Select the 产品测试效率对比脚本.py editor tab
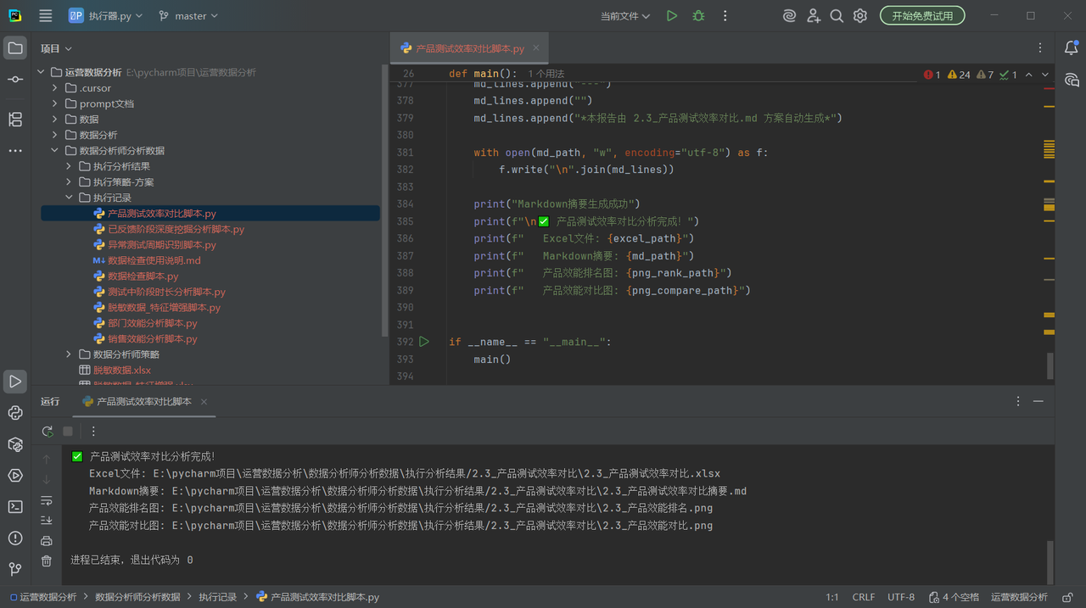 click(469, 48)
